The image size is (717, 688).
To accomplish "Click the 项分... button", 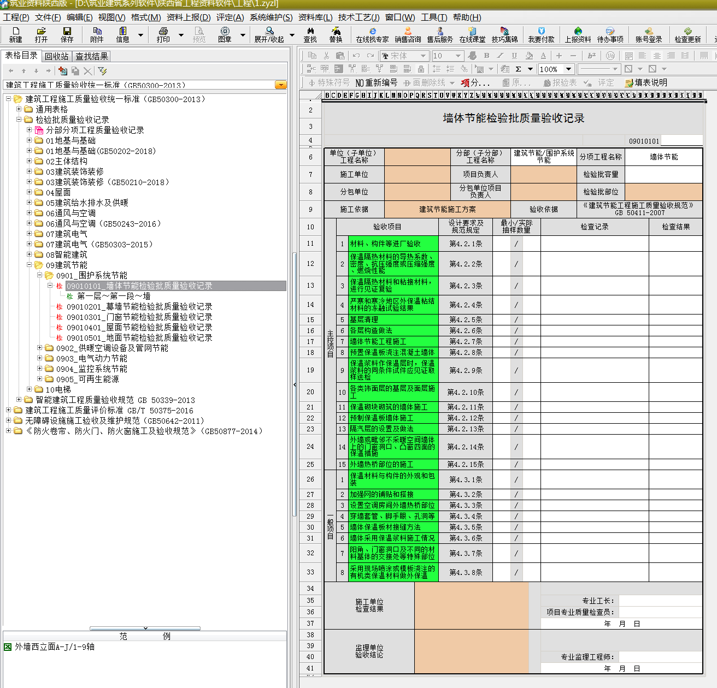I will click(x=475, y=82).
